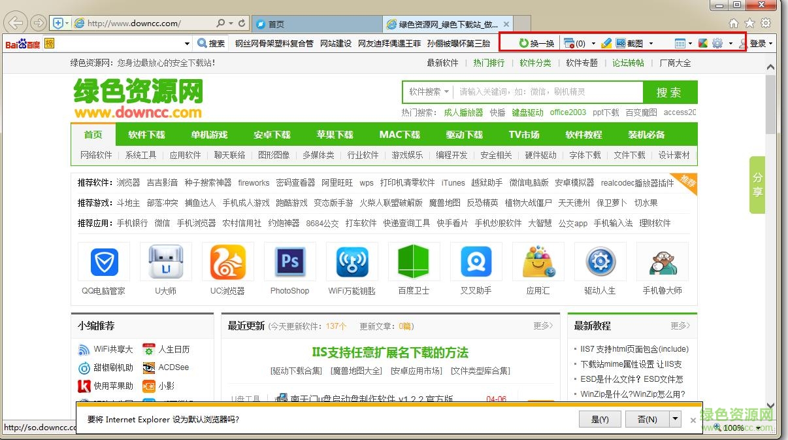788x440 pixels.
Task: Click the 截图 screenshot tool icon
Action: [619, 42]
